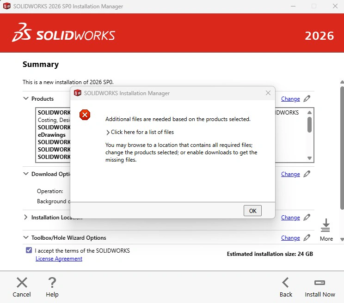Click the More download arrow icon
Image resolution: width=344 pixels, height=303 pixels.
[x=326, y=225]
